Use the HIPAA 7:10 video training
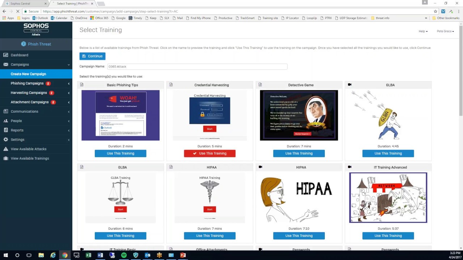Viewport: 463px width, 260px height. 299,236
